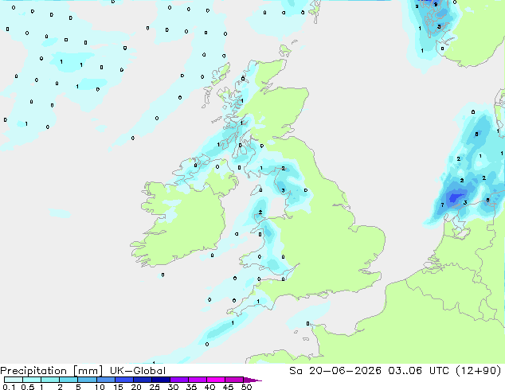Click the legend value "35"
The image size is (505, 390).
(191, 387)
